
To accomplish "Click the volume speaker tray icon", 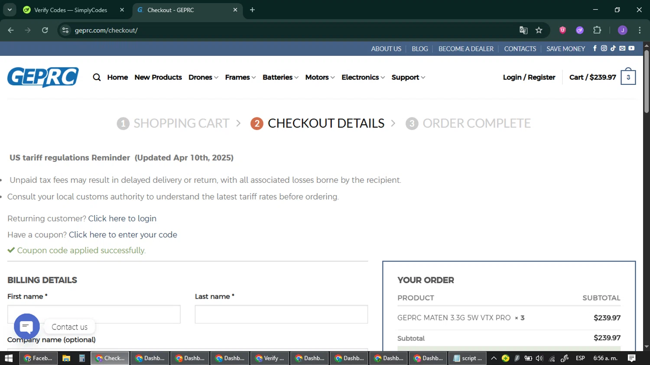I will (539, 358).
